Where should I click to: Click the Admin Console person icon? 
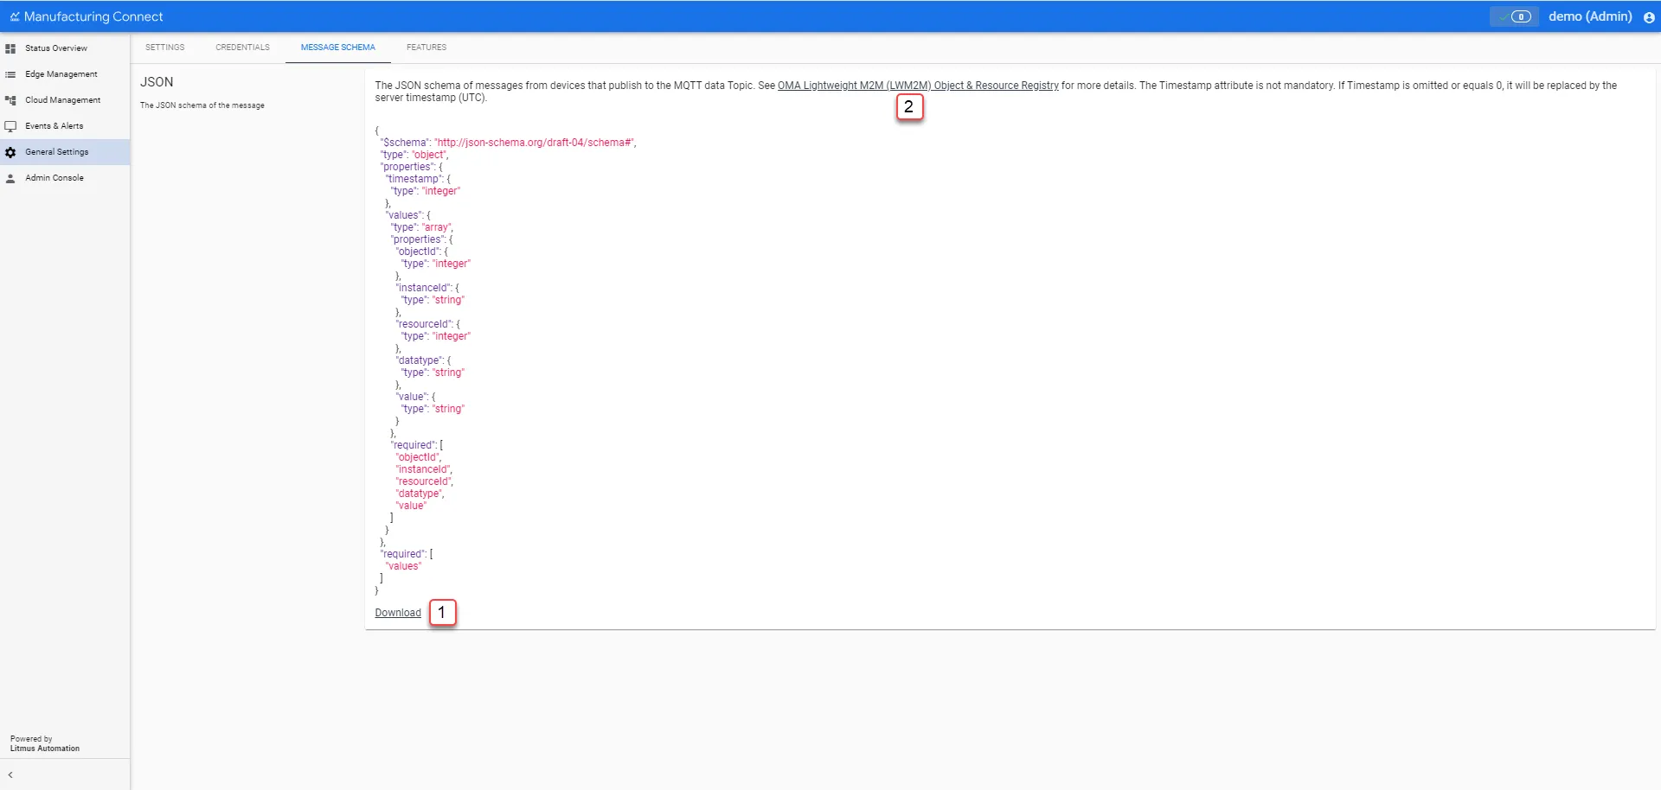pos(10,178)
